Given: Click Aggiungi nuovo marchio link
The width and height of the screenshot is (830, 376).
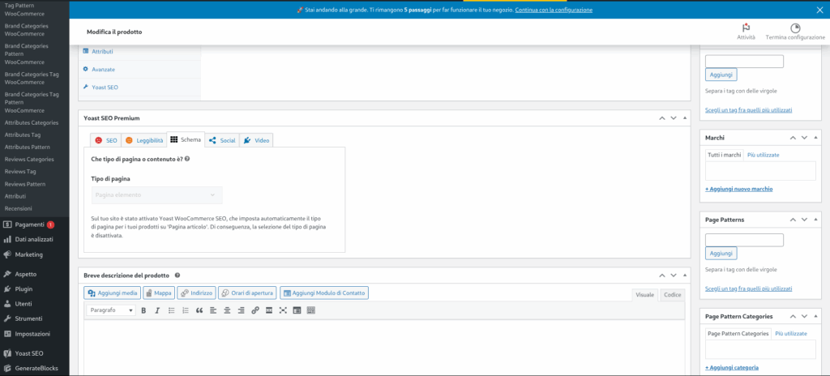Looking at the screenshot, I should pyautogui.click(x=738, y=189).
